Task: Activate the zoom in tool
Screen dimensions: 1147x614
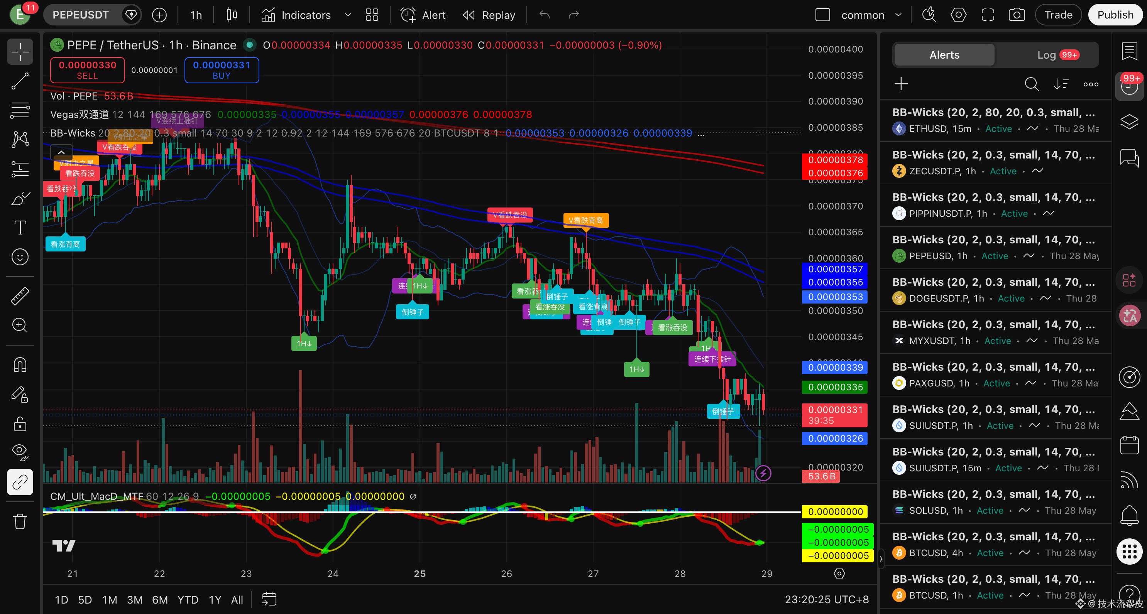Action: [20, 325]
